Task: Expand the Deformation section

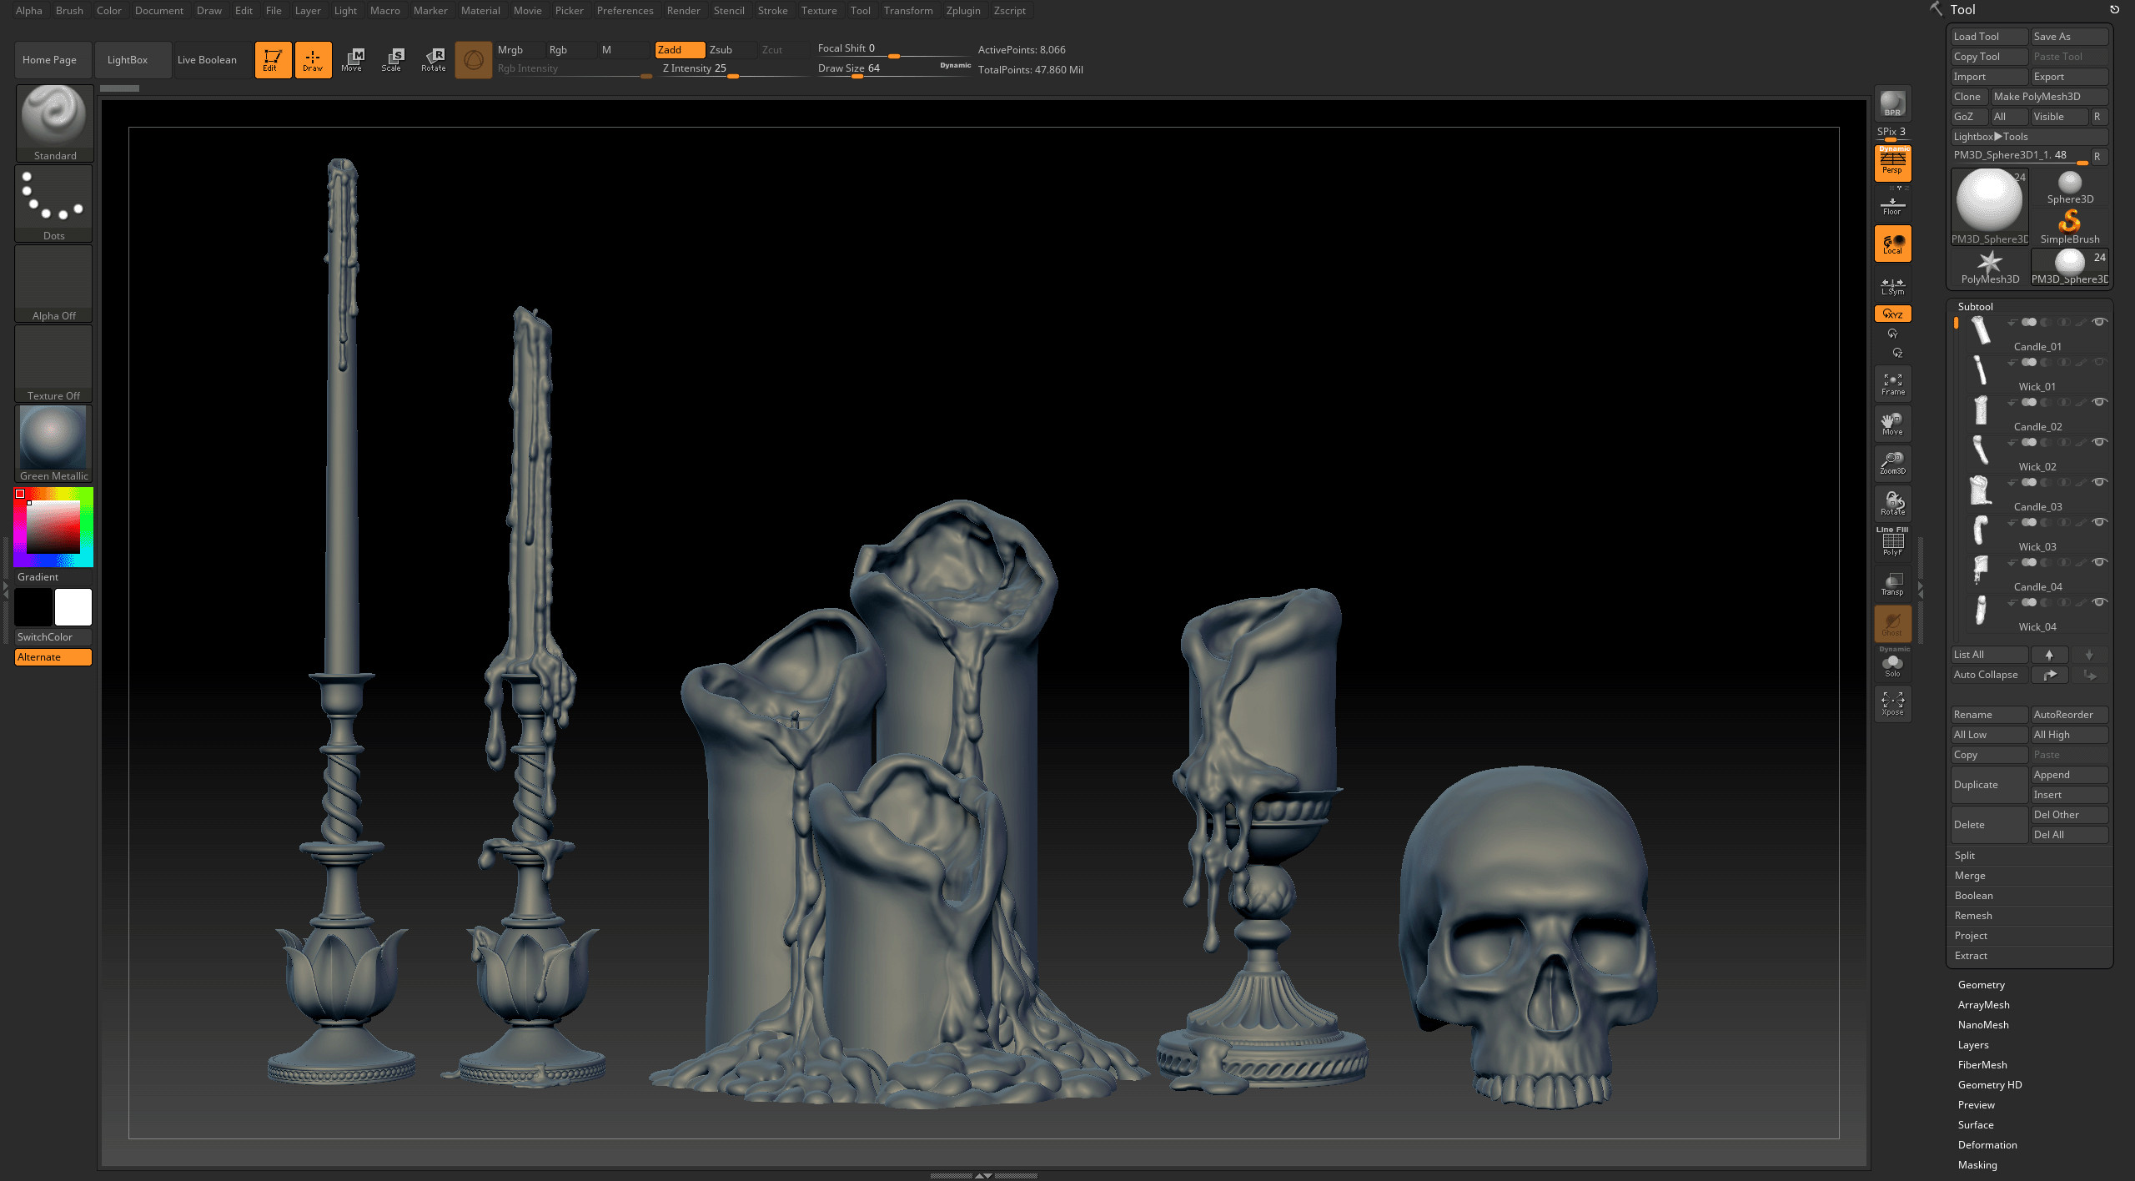Action: pos(1987,1145)
